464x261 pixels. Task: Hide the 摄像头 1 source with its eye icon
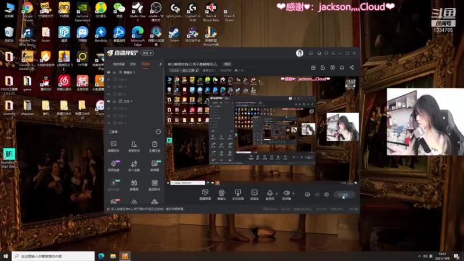108,72
